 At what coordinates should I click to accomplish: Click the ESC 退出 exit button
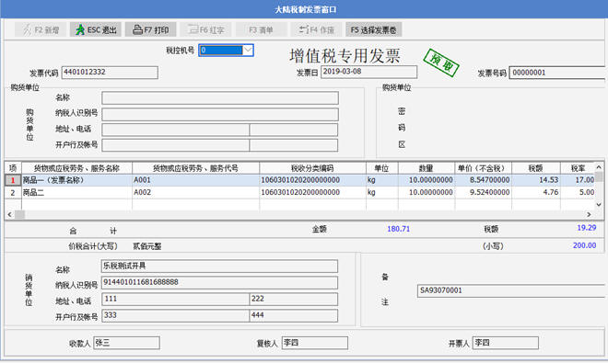[96, 29]
